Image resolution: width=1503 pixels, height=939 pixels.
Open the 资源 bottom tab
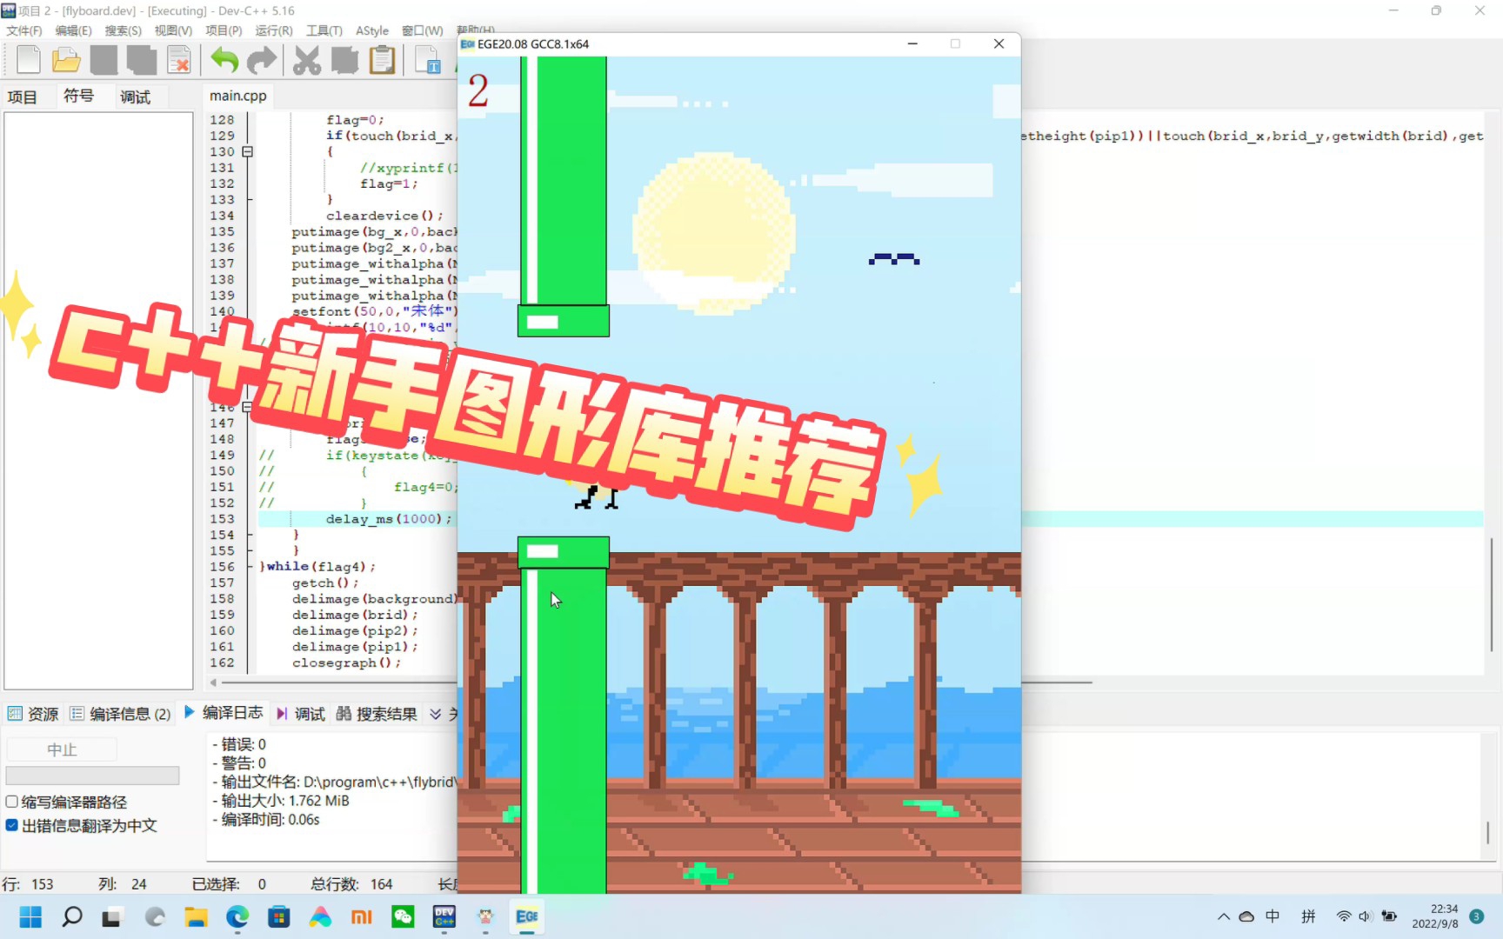pos(33,714)
